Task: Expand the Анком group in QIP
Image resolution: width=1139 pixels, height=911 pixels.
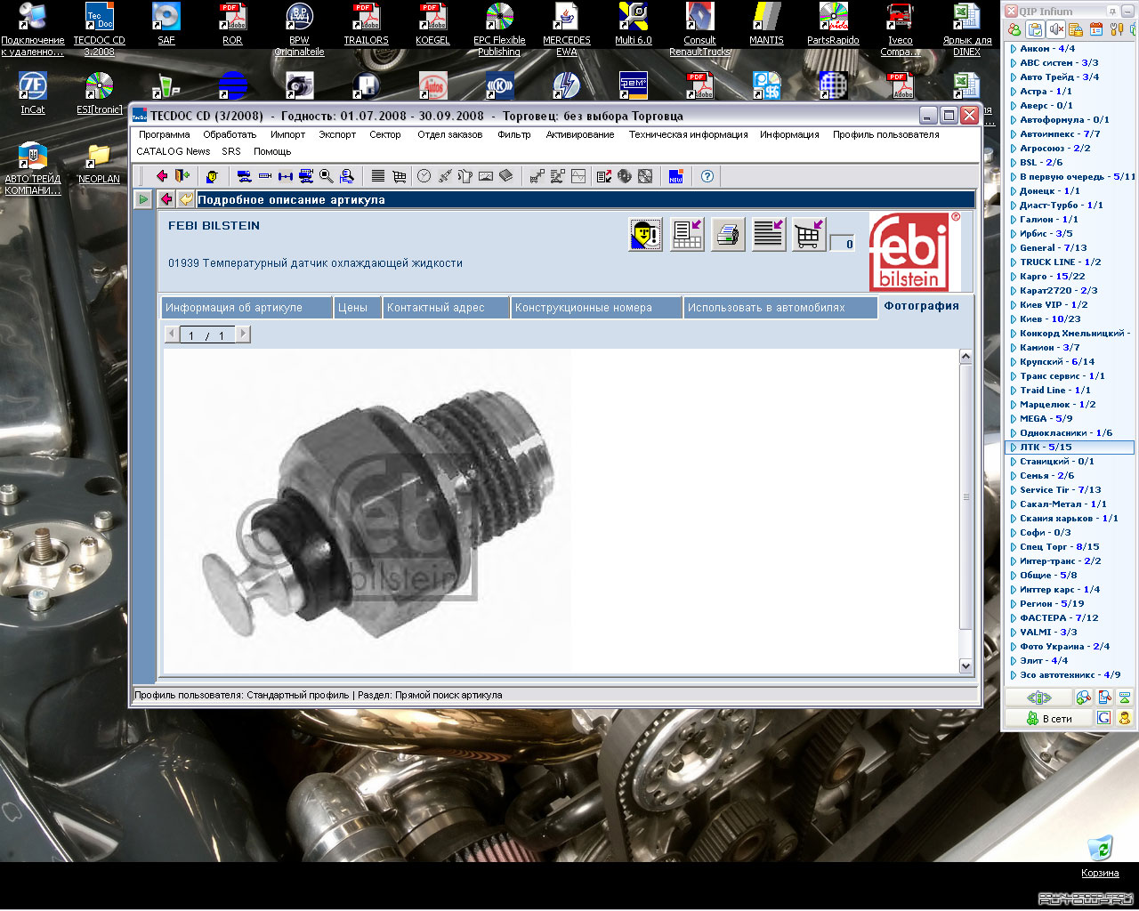Action: coord(1014,49)
